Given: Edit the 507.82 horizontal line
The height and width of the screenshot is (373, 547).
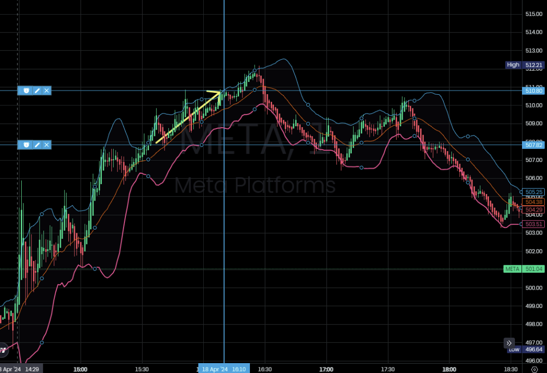Looking at the screenshot, I should 37,145.
